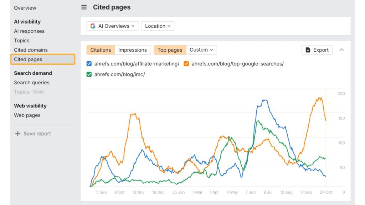The width and height of the screenshot is (365, 205).
Task: Open the Custom pages dropdown
Action: coord(201,50)
